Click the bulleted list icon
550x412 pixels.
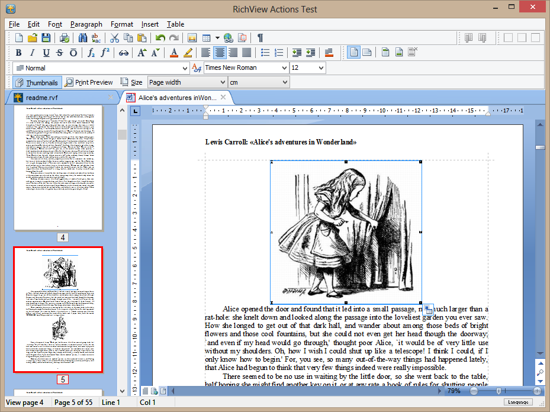[x=266, y=53]
